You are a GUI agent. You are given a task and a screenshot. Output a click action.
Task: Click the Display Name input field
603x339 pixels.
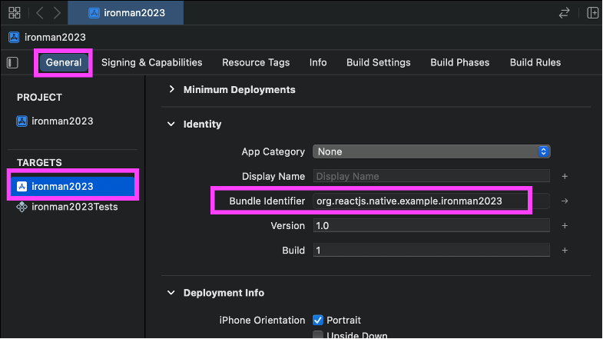pyautogui.click(x=431, y=176)
